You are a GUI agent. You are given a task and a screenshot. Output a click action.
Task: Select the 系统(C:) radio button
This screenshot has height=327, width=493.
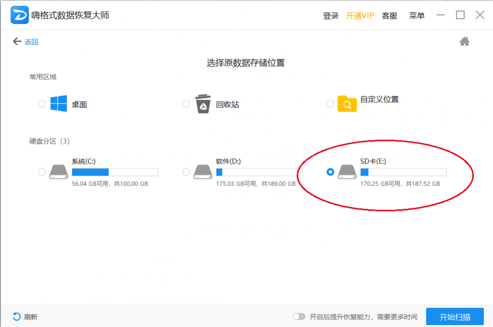pyautogui.click(x=42, y=172)
